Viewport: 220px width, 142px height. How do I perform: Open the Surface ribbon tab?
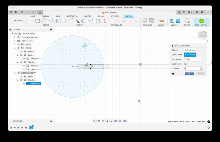[x=46, y=16]
